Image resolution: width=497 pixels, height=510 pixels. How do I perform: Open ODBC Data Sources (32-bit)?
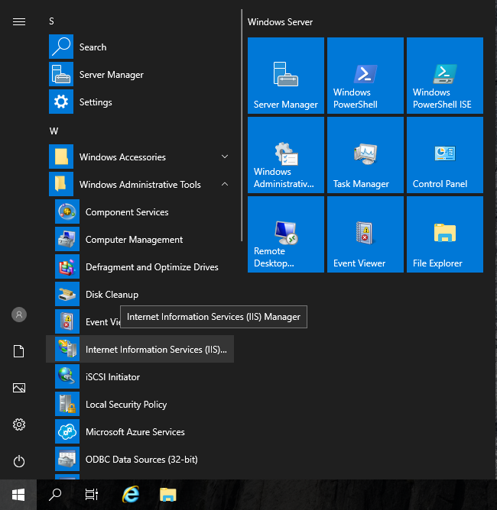[140, 460]
